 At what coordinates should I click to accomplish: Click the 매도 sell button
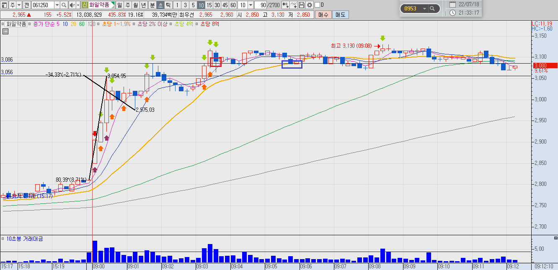pyautogui.click(x=340, y=15)
